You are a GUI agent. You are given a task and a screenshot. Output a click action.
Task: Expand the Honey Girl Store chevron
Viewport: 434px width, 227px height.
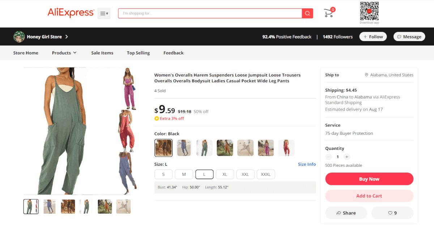[x=67, y=37]
